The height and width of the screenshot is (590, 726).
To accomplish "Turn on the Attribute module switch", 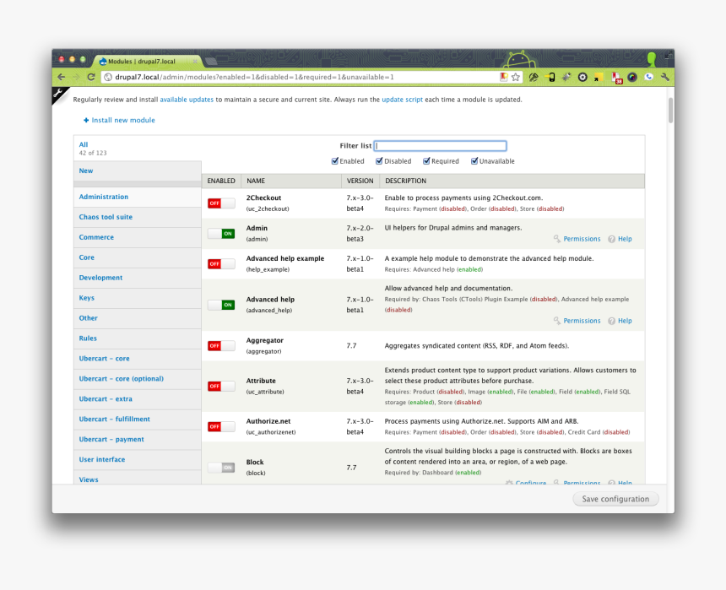I will point(221,387).
